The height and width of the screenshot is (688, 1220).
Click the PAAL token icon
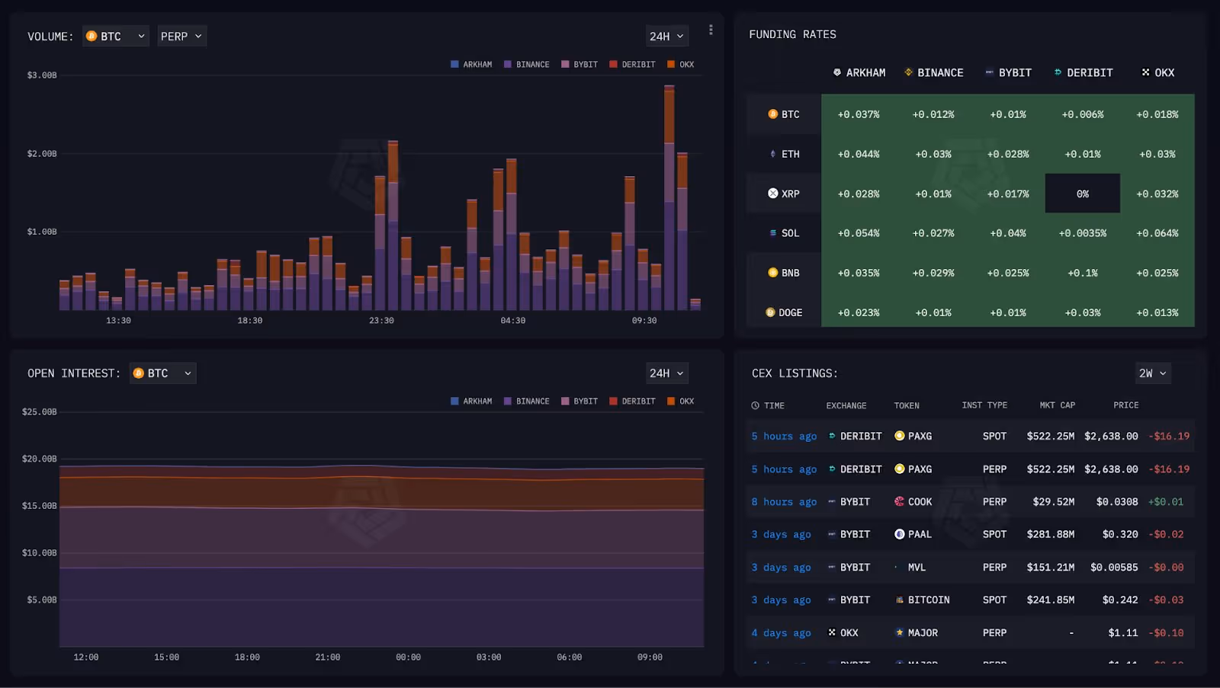(900, 534)
